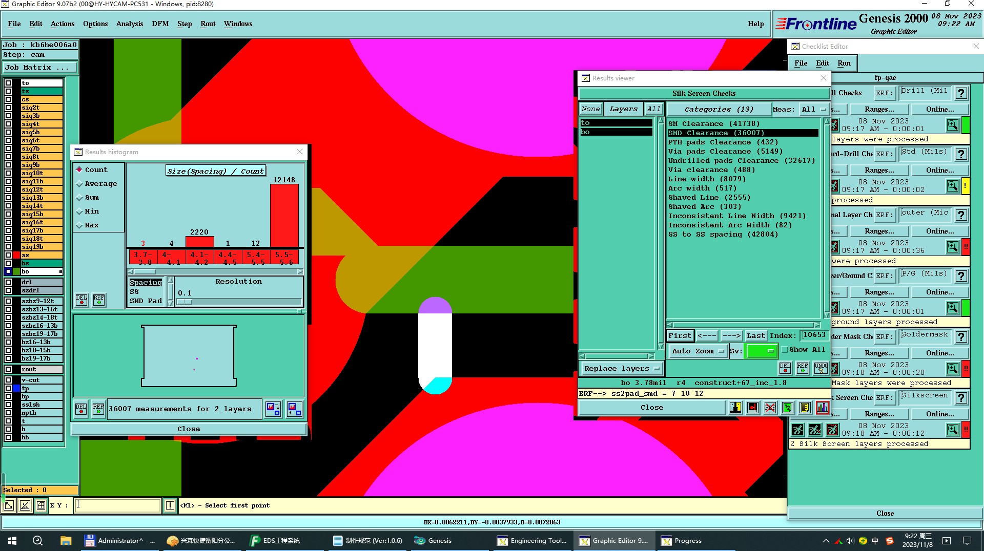The height and width of the screenshot is (551, 984).
Task: Toggle visibility checkbox for layer rout
Action: [8, 369]
